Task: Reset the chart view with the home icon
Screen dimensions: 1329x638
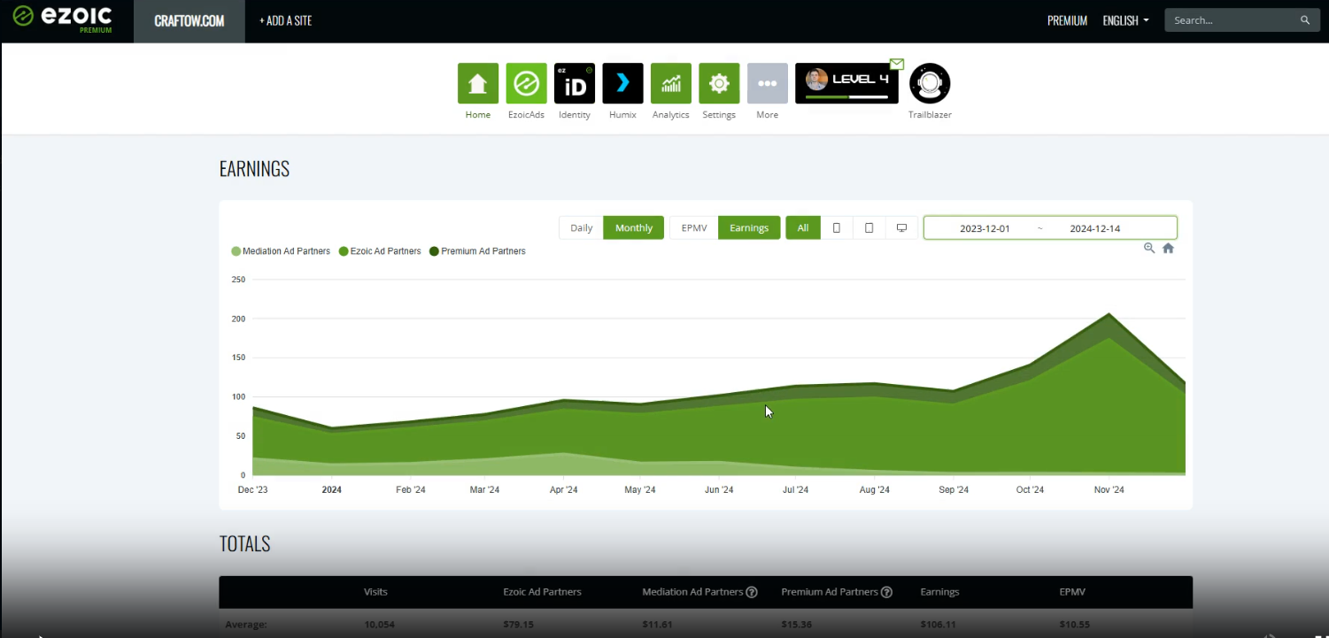Action: (1168, 249)
